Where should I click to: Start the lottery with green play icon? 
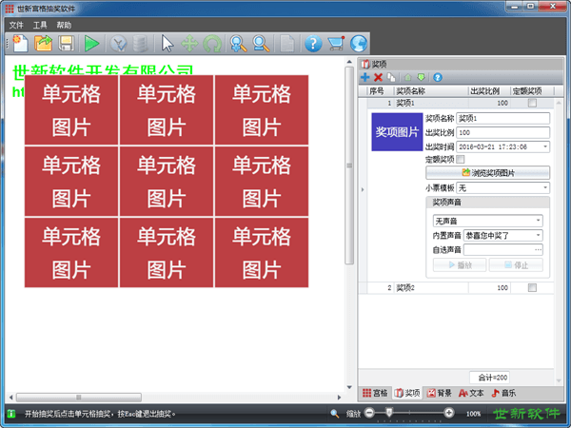(x=91, y=43)
